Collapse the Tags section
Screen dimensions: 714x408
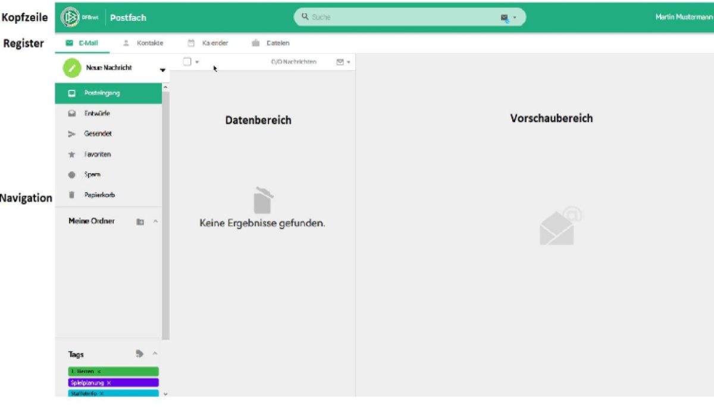click(155, 354)
